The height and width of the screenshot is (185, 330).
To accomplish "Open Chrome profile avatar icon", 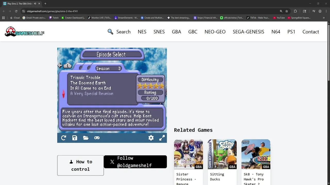I will 320,11.
